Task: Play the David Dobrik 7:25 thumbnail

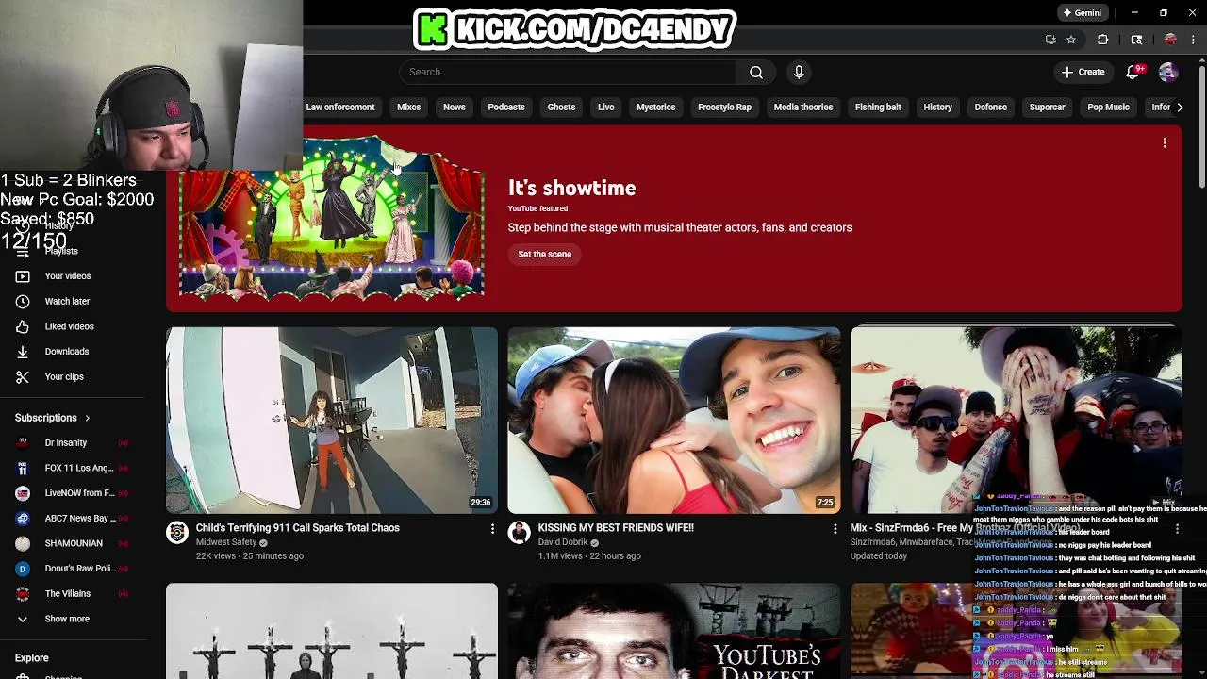Action: click(673, 420)
